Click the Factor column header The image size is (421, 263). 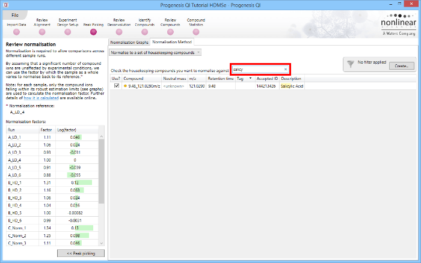point(48,130)
